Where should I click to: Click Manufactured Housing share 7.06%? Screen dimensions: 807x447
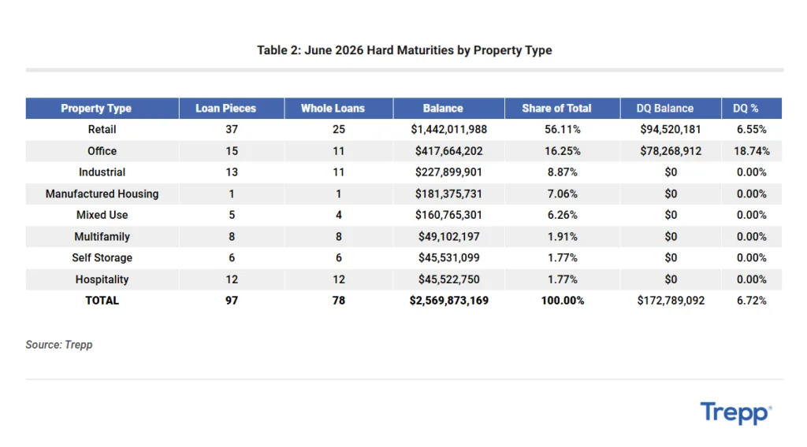click(x=563, y=194)
